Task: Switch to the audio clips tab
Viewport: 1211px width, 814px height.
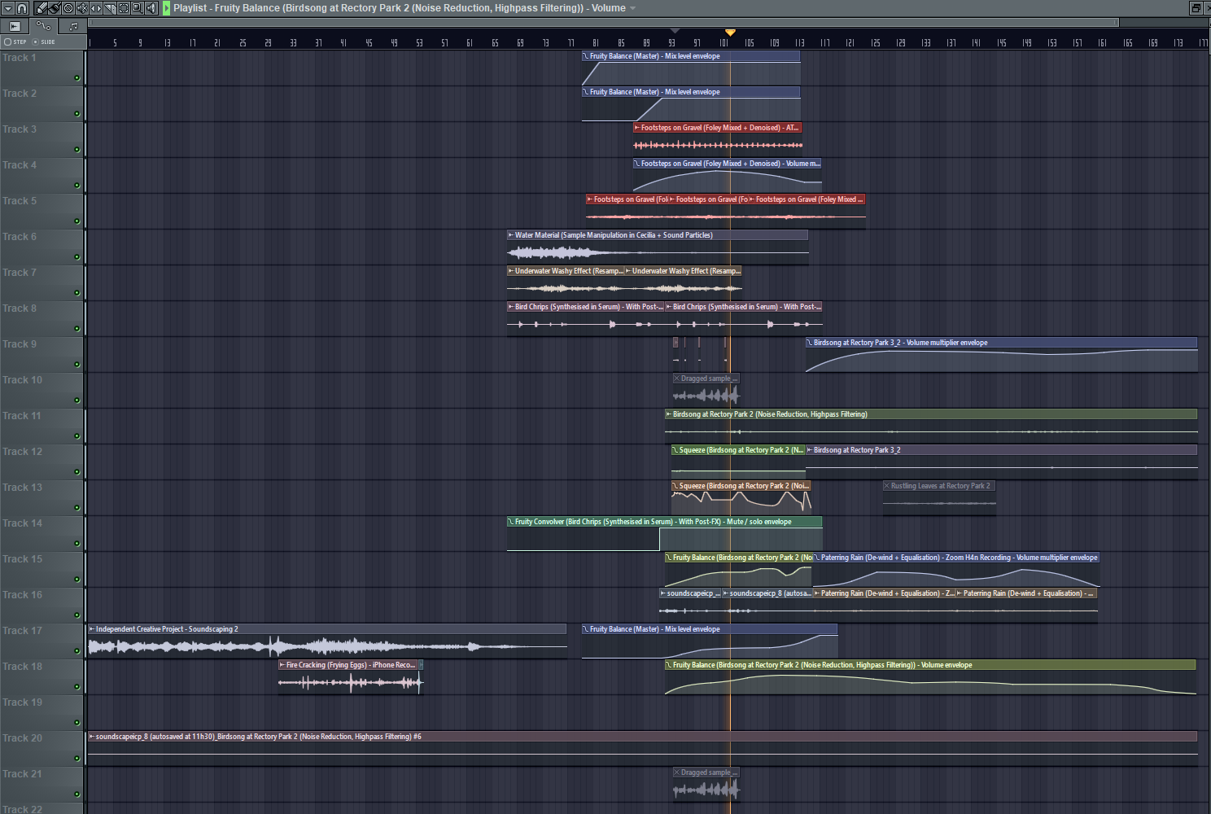Action: pyautogui.click(x=15, y=26)
